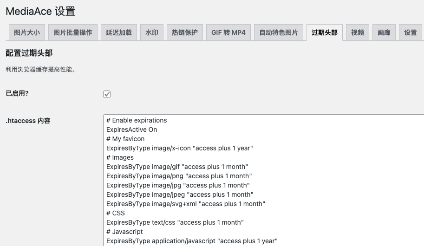Go to the 水印 tab
The height and width of the screenshot is (246, 424).
tap(152, 32)
